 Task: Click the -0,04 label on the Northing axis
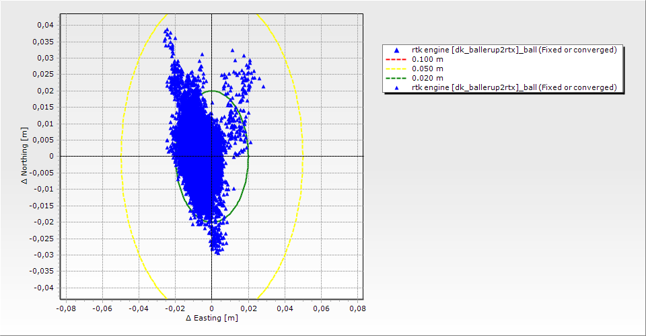[x=44, y=288]
